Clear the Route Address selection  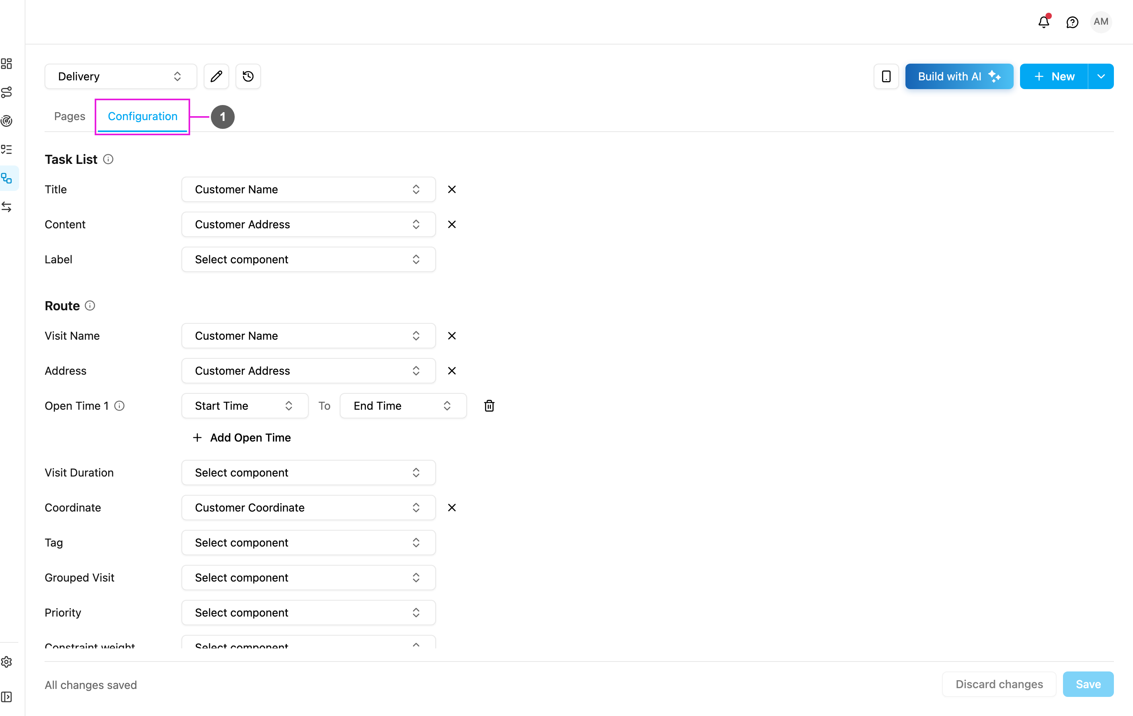point(452,371)
